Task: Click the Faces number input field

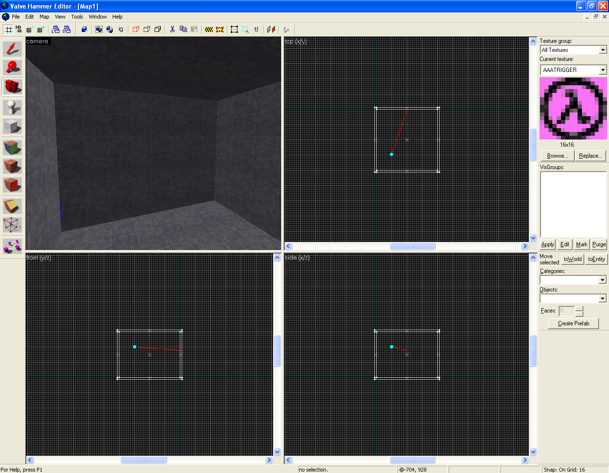Action: coord(567,311)
